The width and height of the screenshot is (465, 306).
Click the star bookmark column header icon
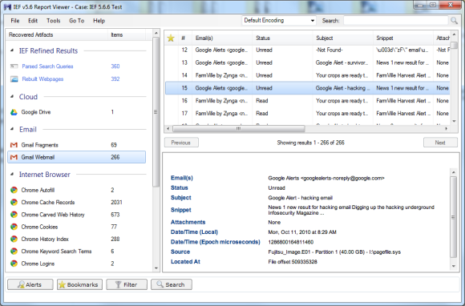(x=171, y=38)
